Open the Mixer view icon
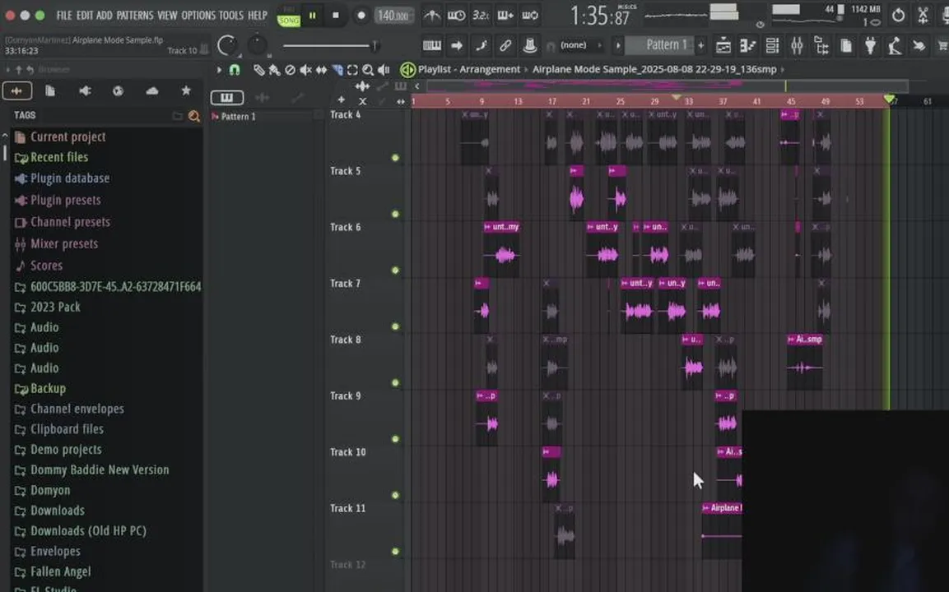Viewport: 949px width, 592px height. [x=797, y=45]
